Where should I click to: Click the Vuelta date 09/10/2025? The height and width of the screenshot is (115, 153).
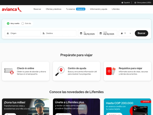point(107,33)
